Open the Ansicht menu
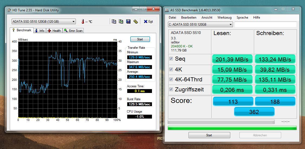Image resolution: width=305 pixels, height=149 pixels. (207, 18)
